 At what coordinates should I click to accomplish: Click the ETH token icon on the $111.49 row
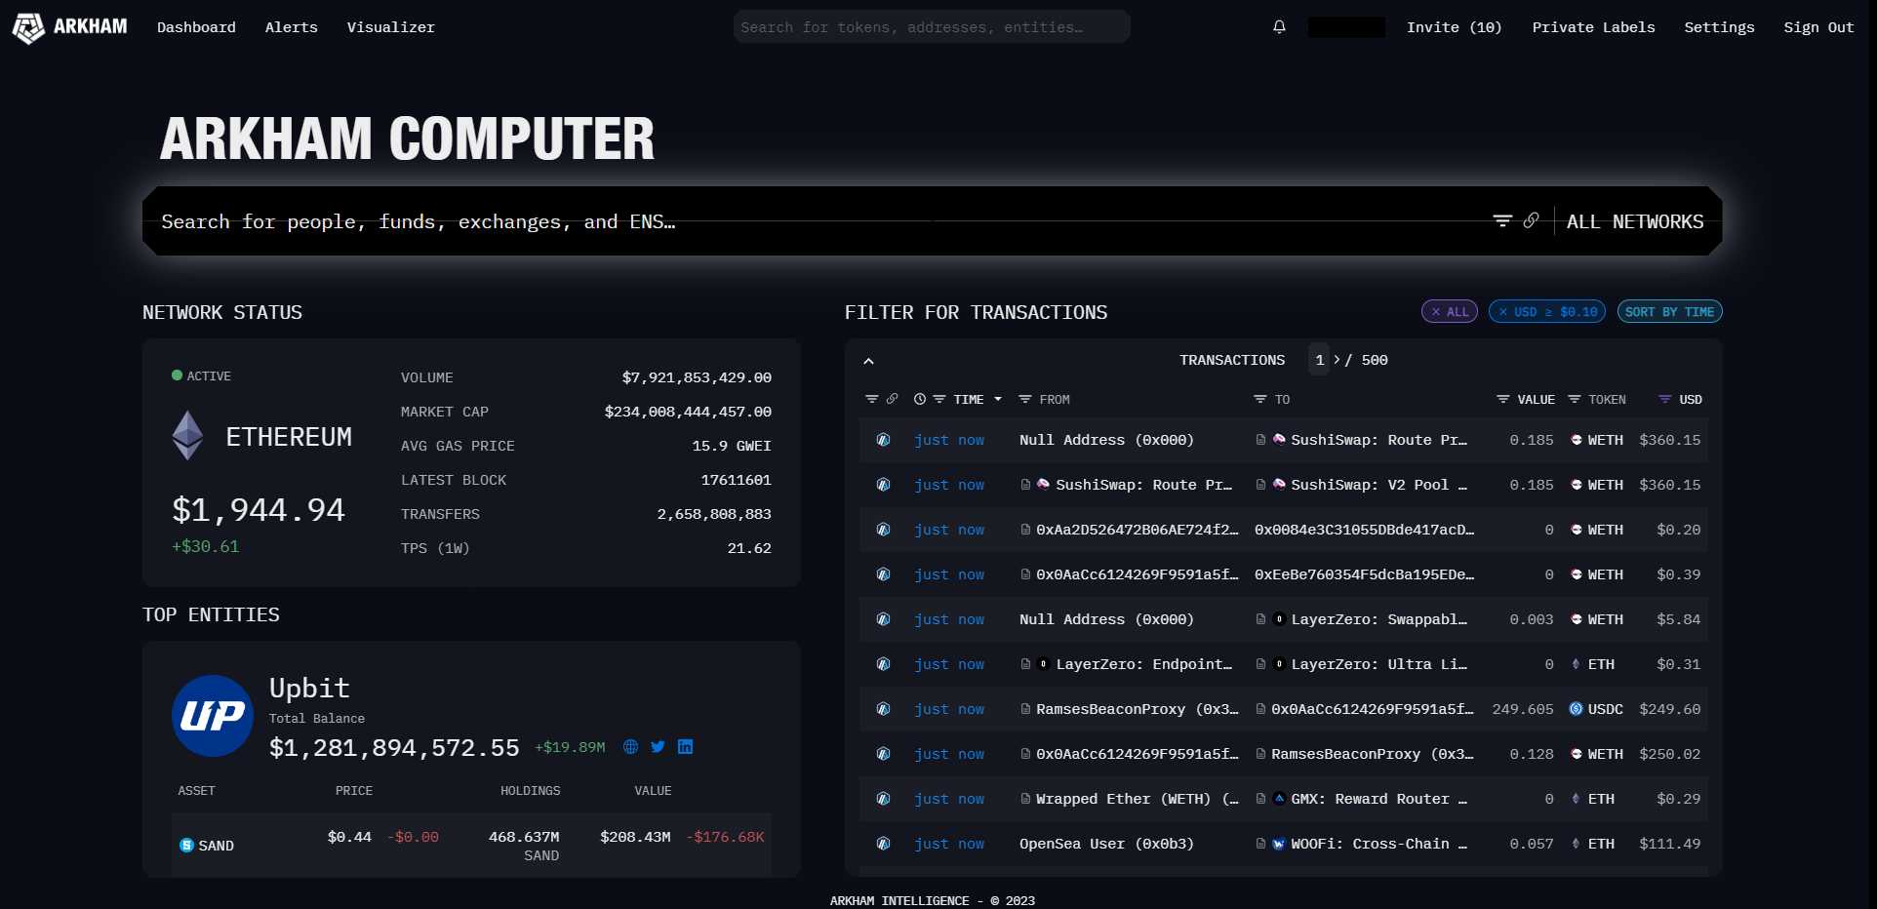coord(1576,844)
